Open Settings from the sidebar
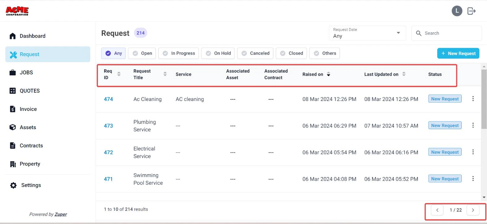The width and height of the screenshot is (487, 224). (x=48, y=185)
